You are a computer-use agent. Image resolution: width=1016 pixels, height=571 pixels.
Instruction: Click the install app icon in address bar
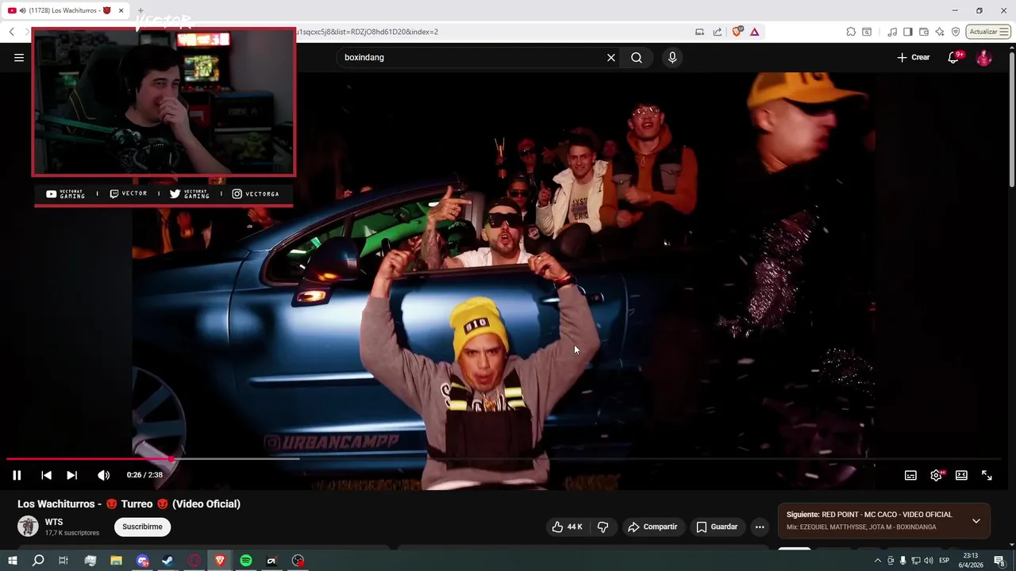tap(699, 32)
